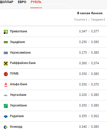Click the Укргазбанк blue logo icon
Screen dimensions: 107x132
pyautogui.click(x=6, y=95)
